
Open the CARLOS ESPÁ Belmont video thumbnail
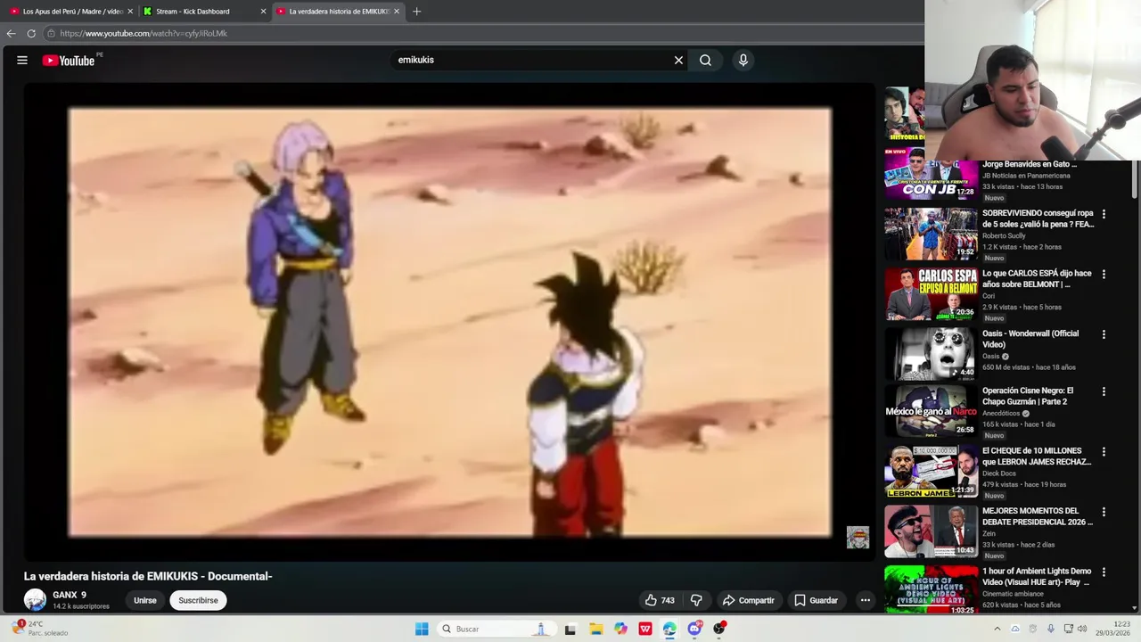click(x=931, y=293)
